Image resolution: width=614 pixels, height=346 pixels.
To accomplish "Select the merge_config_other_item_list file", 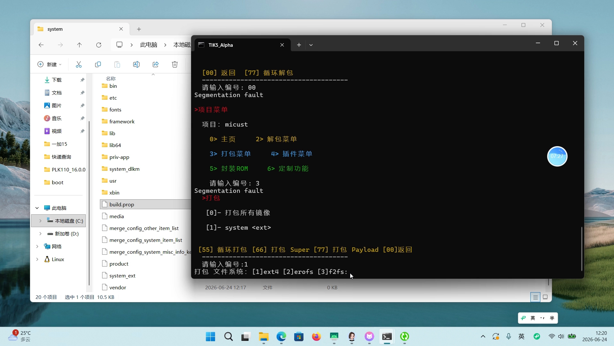I will click(144, 228).
